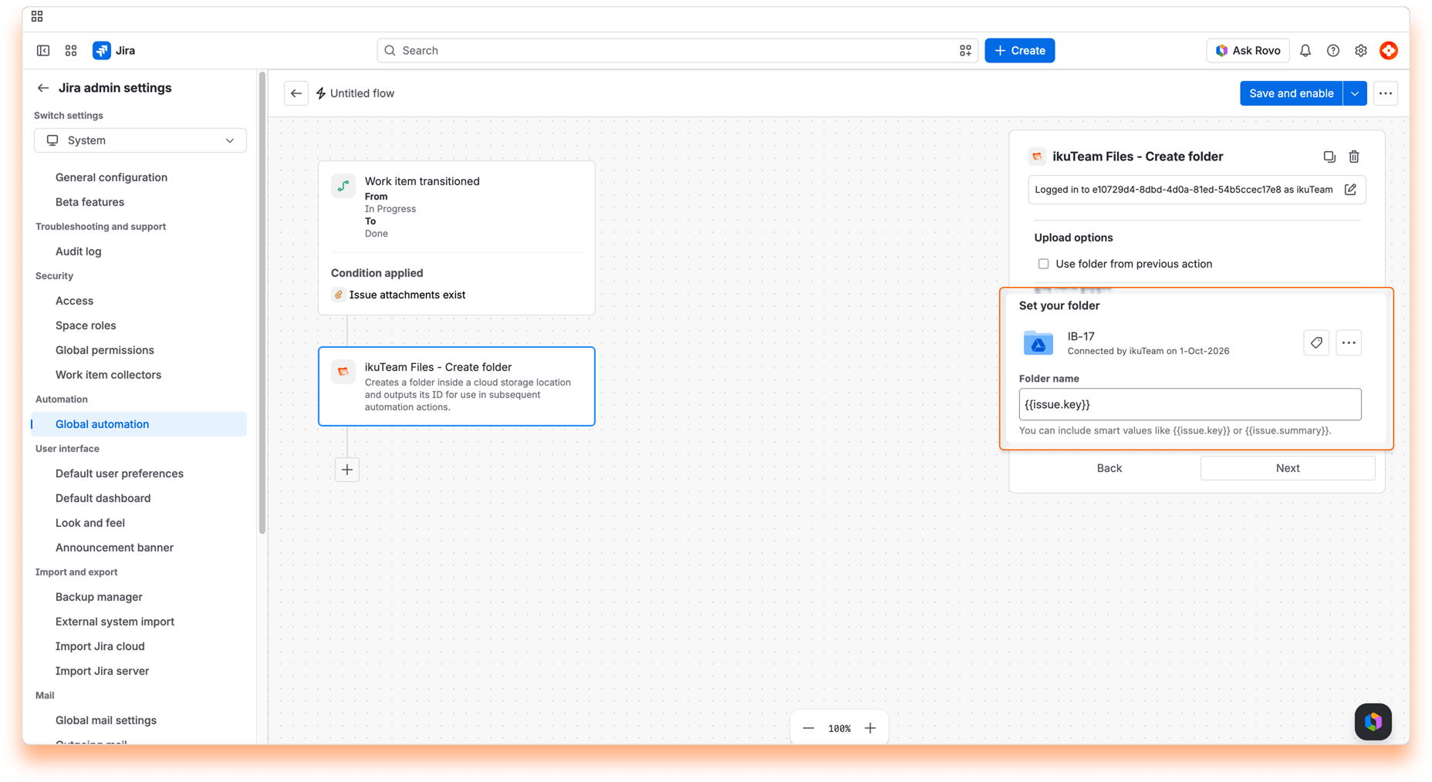This screenshot has width=1432, height=782.
Task: Edit the logged-in connection
Action: (x=1350, y=190)
